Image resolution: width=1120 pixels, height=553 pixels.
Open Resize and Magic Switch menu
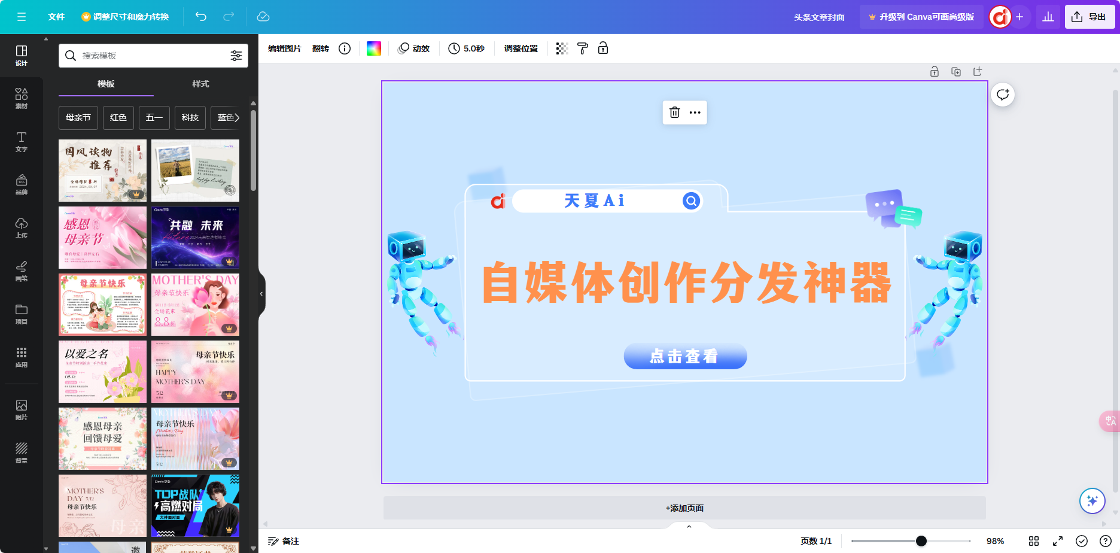pyautogui.click(x=125, y=17)
